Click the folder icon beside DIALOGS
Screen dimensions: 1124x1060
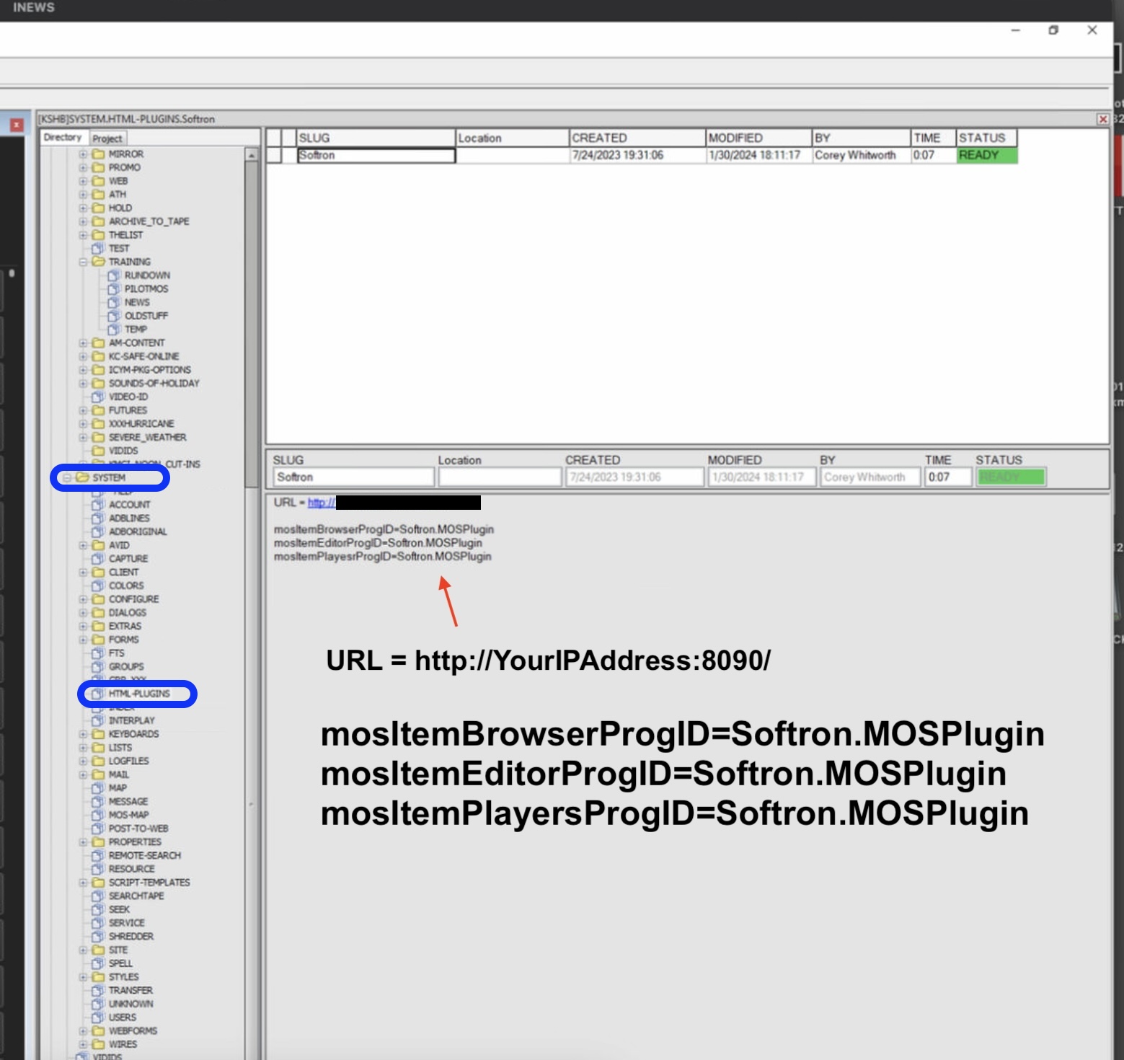pos(99,612)
